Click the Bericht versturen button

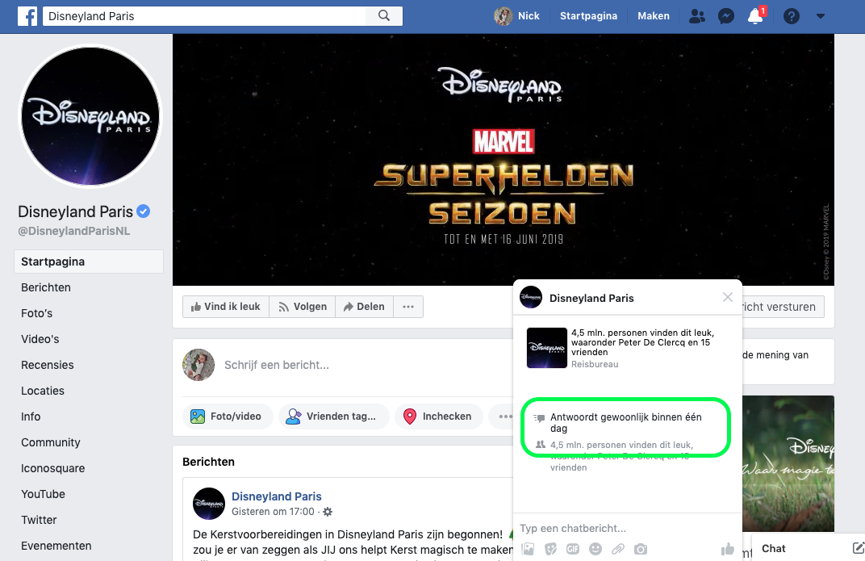point(784,307)
